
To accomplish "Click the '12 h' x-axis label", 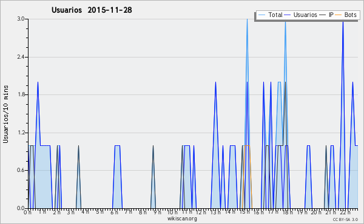I will coord(201,212).
